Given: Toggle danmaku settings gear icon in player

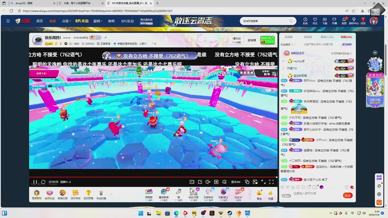Looking at the screenshot, I should 225,182.
